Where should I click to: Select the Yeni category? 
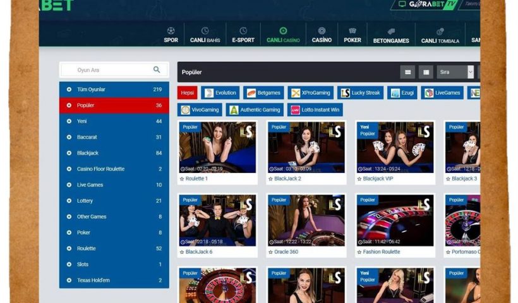114,121
